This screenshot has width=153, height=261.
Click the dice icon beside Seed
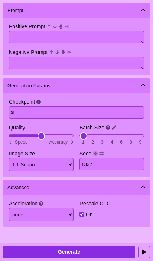pos(95,154)
